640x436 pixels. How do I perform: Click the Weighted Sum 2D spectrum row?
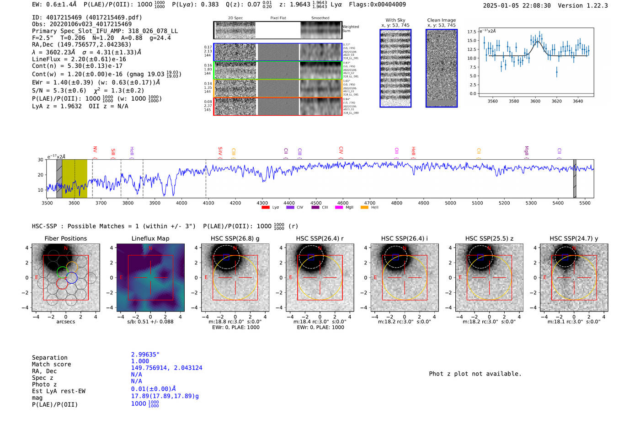277,30
